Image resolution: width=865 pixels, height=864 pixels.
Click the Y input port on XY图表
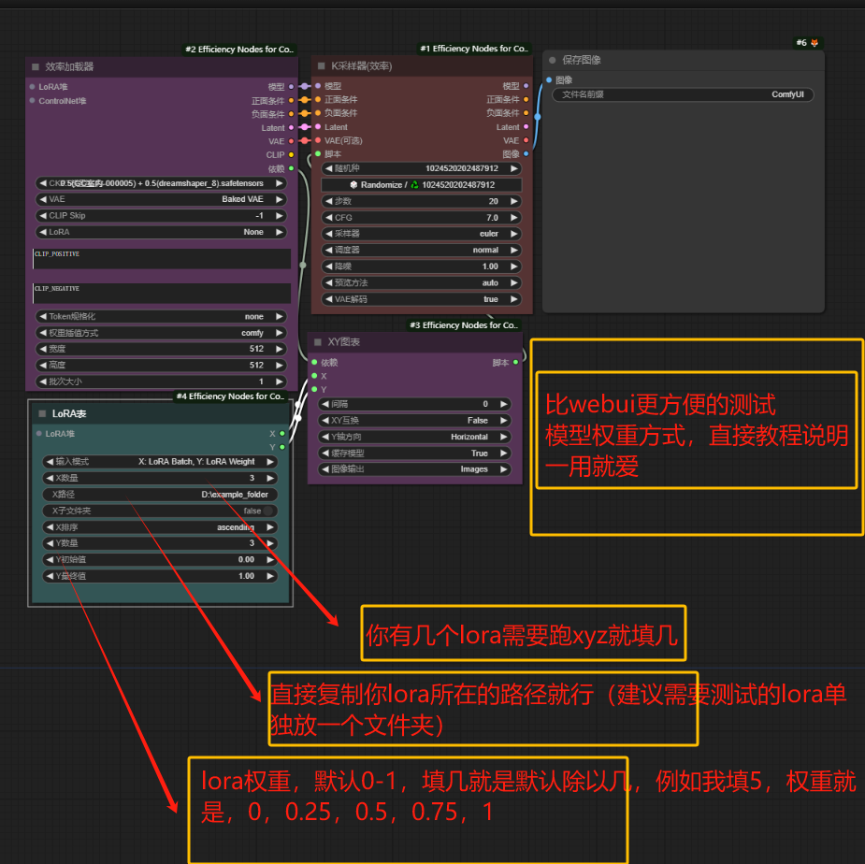314,389
